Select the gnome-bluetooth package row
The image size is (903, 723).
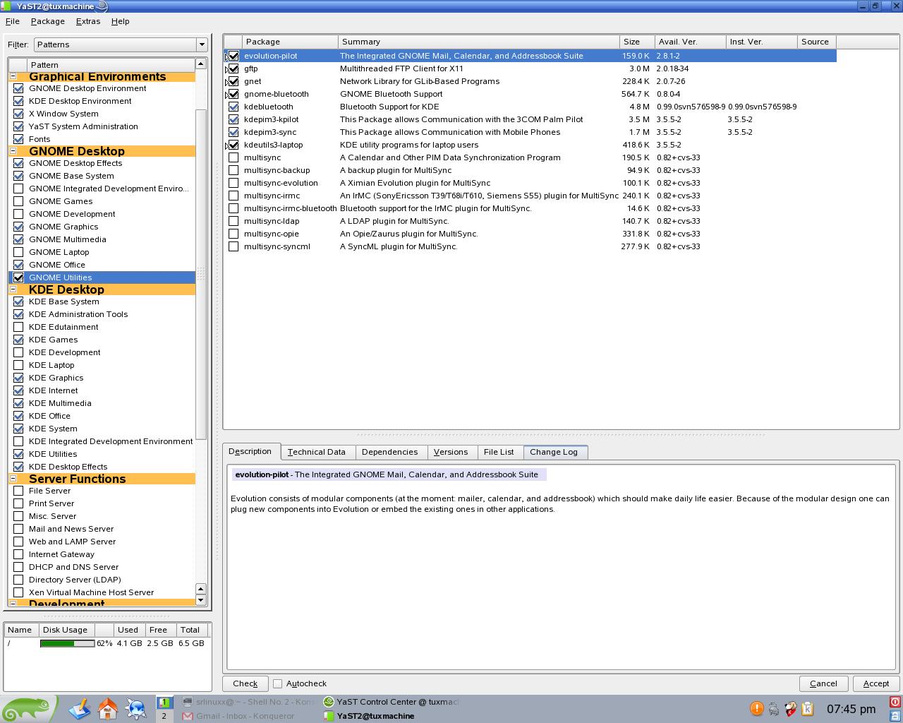point(530,94)
